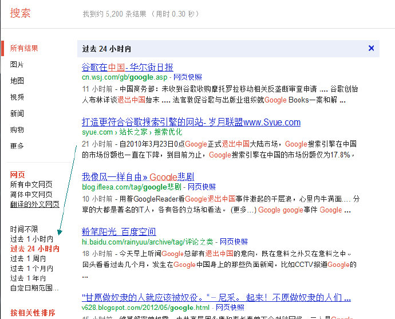Viewport: 395px width, 319px height.
Task: Open result 我像风一样自由 » Google悲剧
Action: 138,177
